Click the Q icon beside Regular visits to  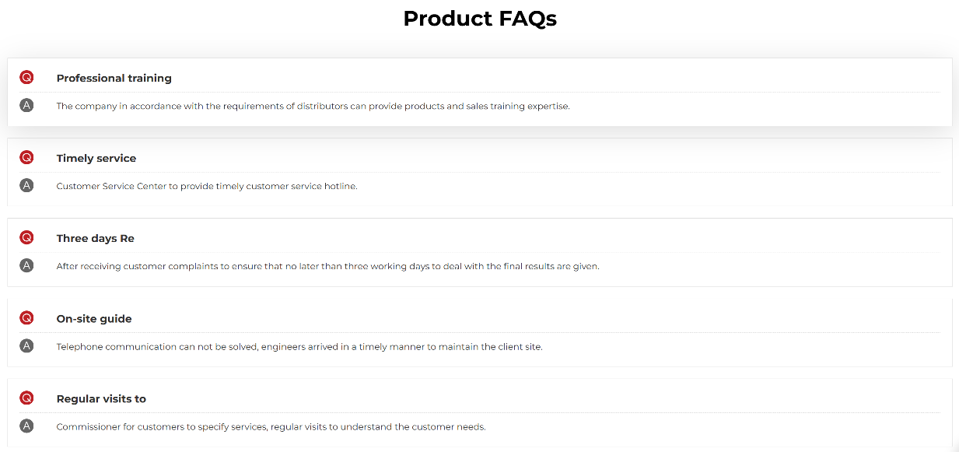click(27, 398)
